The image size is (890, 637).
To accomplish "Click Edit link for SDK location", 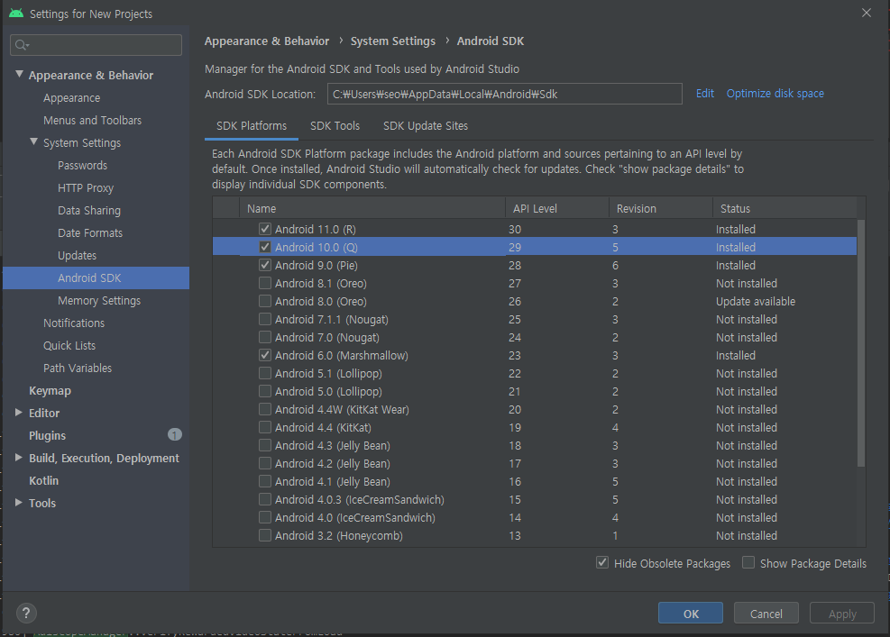I will click(x=705, y=94).
